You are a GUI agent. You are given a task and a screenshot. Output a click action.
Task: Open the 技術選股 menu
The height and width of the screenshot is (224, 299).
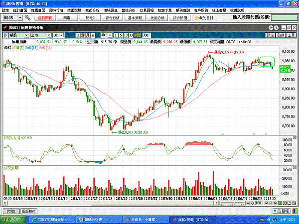click(74, 10)
